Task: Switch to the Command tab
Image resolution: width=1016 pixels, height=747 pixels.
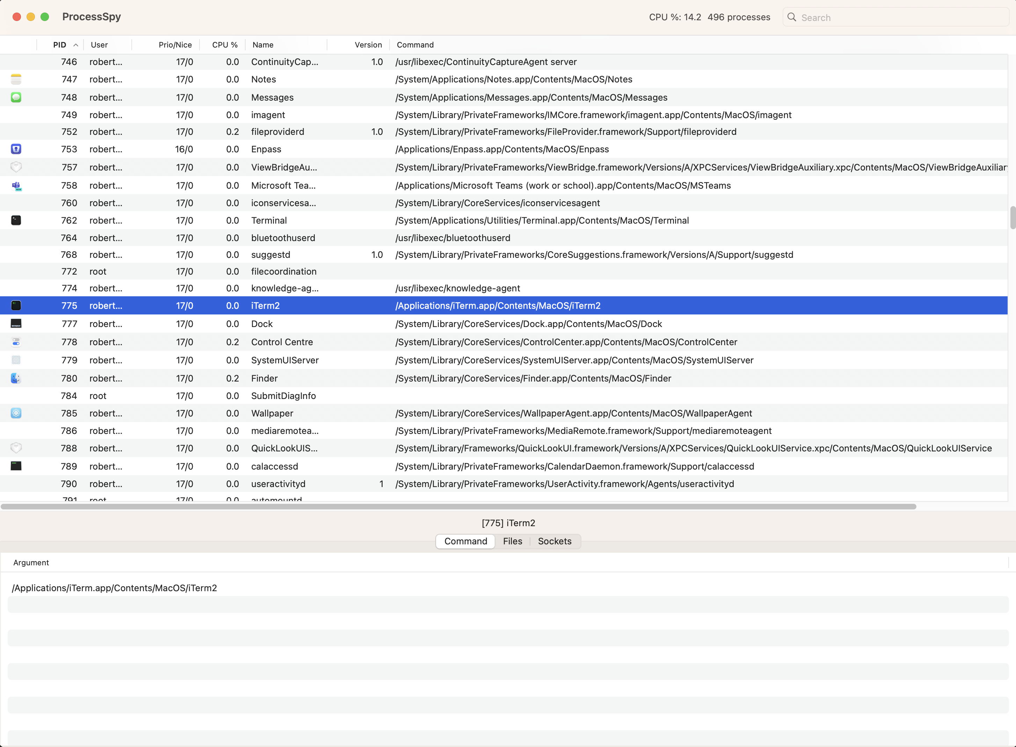Action: (x=465, y=541)
